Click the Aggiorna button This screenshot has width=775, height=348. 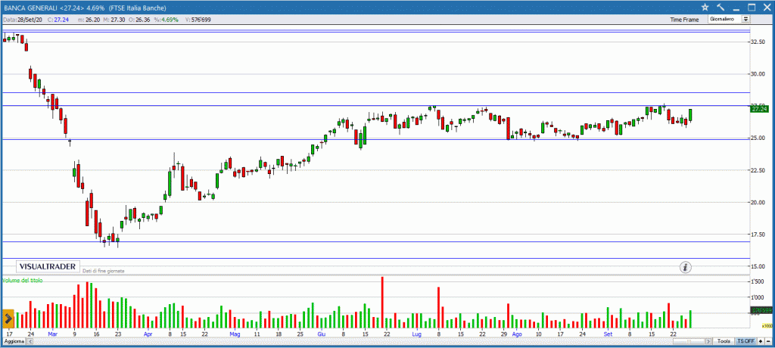pyautogui.click(x=14, y=342)
